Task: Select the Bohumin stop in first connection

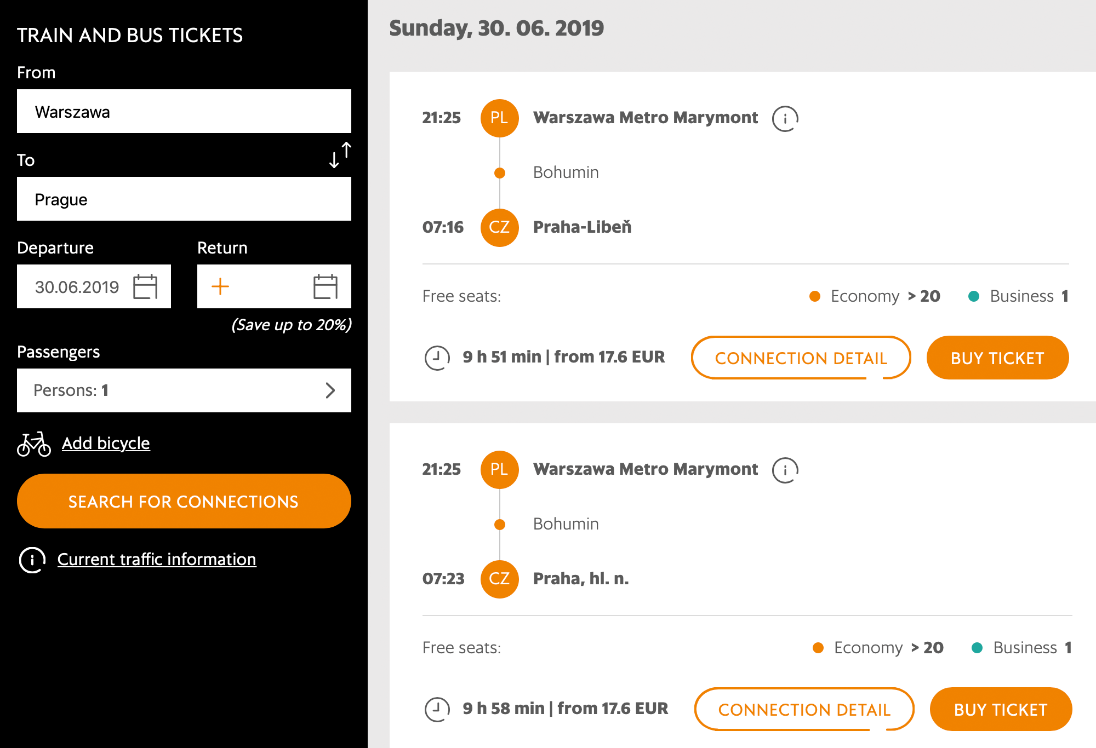Action: tap(566, 172)
